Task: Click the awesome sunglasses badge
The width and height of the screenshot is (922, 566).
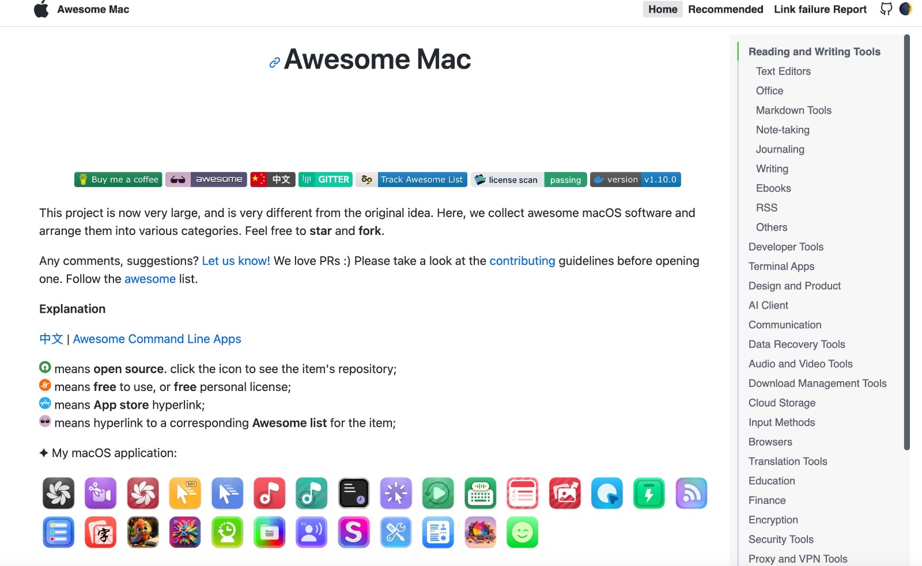Action: click(206, 180)
